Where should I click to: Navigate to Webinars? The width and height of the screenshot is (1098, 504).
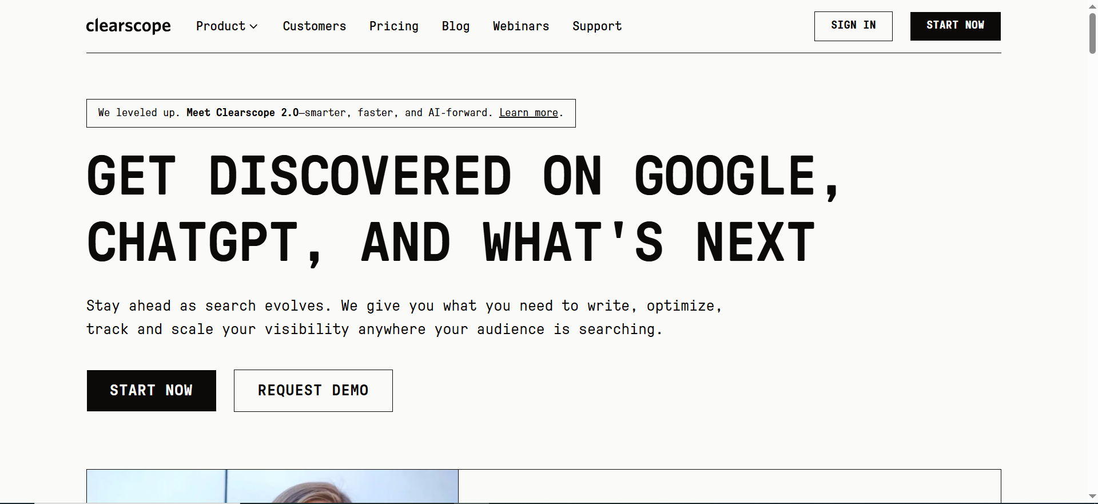[521, 26]
